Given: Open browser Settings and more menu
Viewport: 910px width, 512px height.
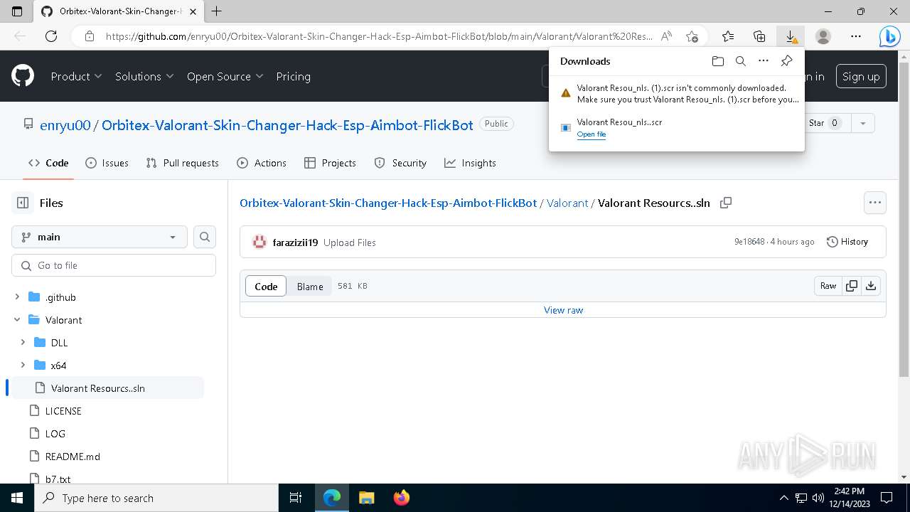Looking at the screenshot, I should click(856, 36).
